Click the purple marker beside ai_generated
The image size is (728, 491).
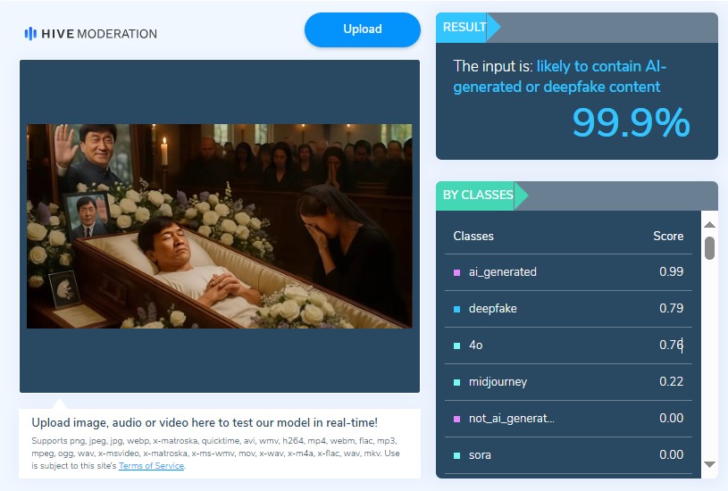pos(457,272)
